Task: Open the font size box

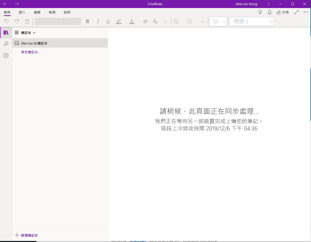Action: click(72, 21)
